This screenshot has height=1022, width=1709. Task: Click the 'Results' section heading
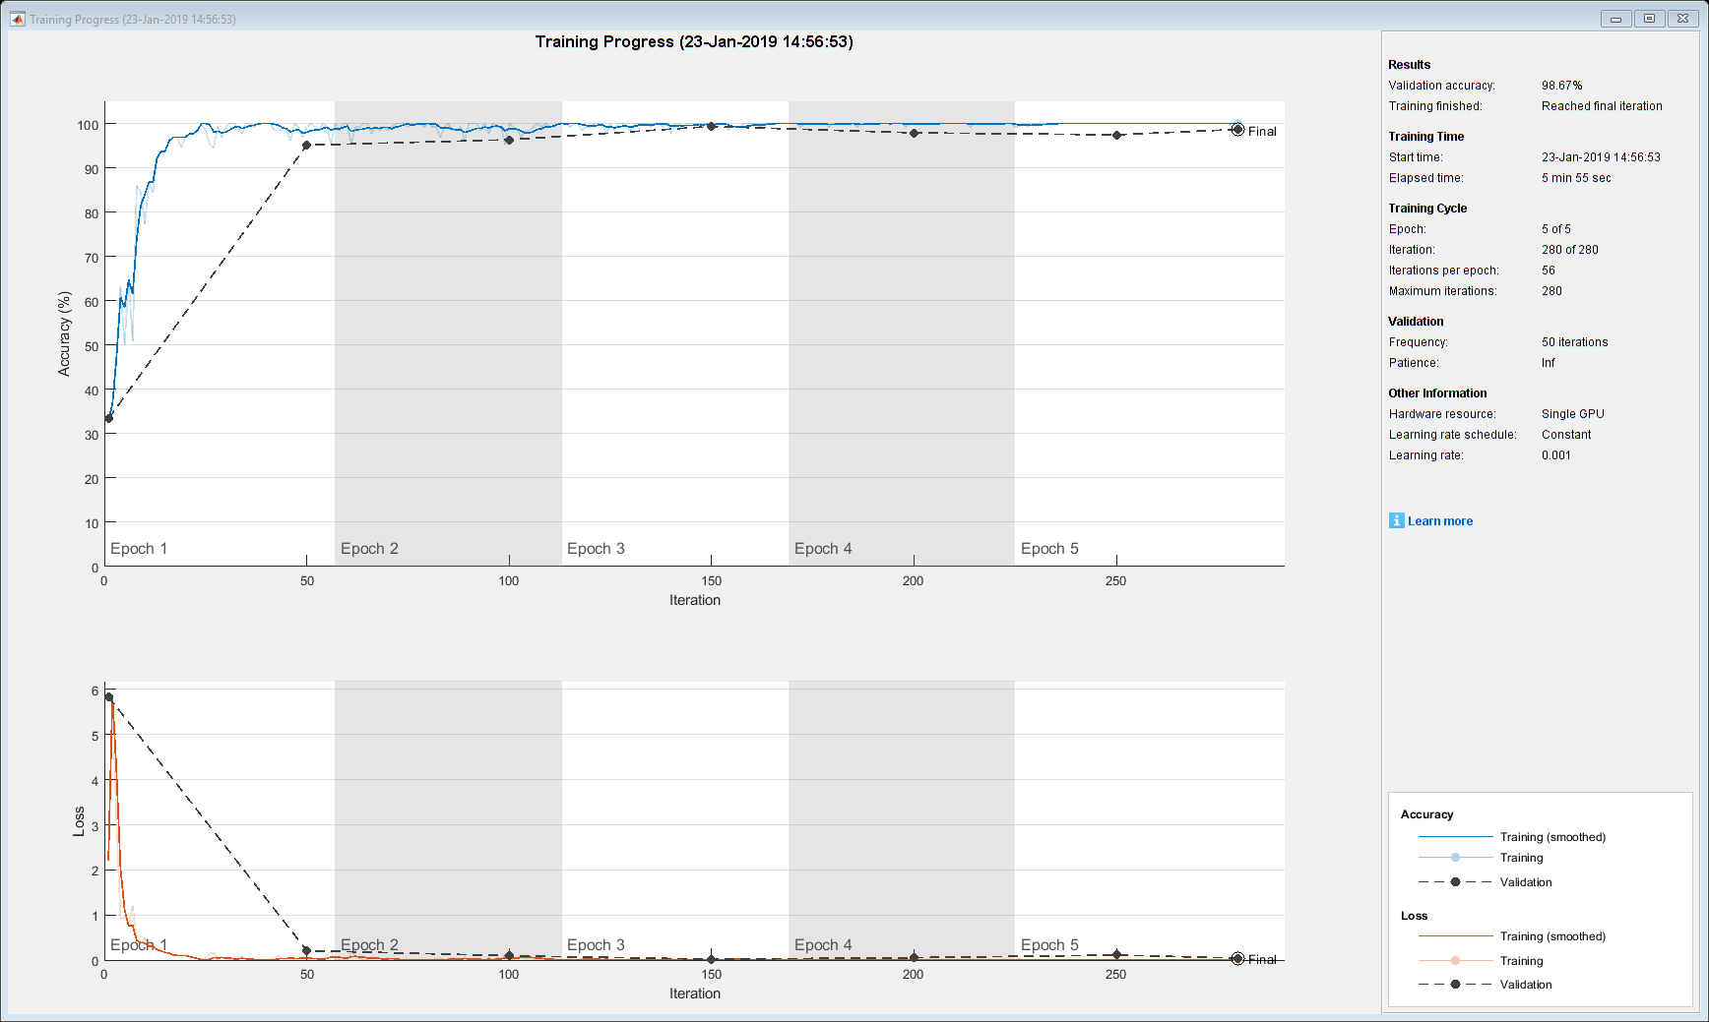click(x=1410, y=65)
